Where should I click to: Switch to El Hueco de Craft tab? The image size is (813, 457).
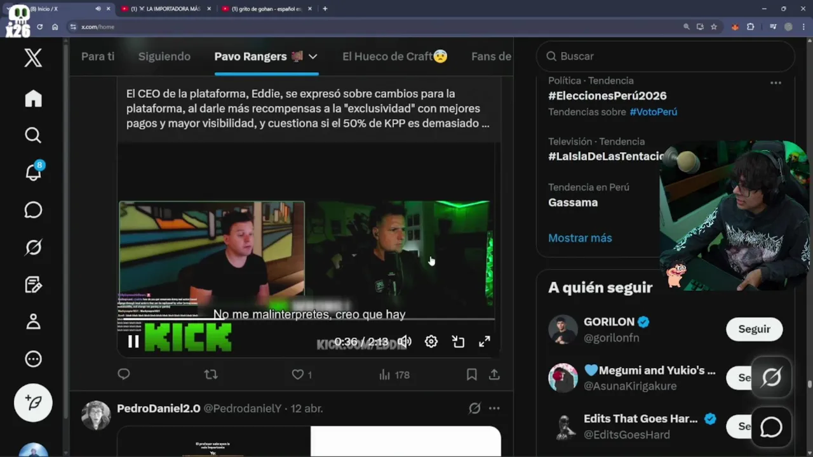pyautogui.click(x=395, y=56)
